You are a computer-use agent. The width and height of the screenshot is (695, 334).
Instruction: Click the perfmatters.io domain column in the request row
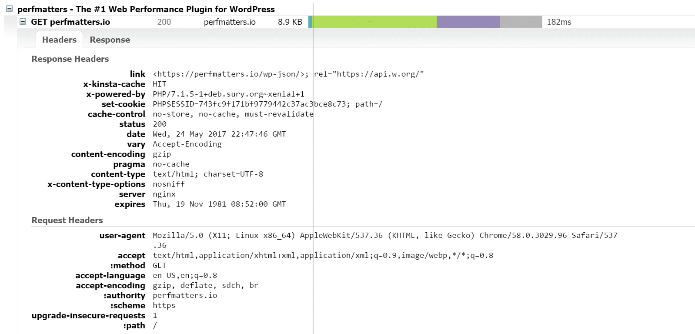pyautogui.click(x=230, y=22)
